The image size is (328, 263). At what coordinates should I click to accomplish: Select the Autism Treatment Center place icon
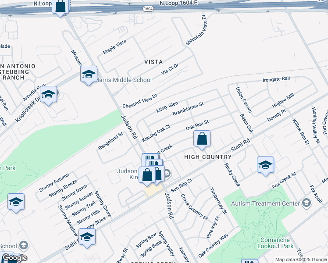[x=306, y=203]
